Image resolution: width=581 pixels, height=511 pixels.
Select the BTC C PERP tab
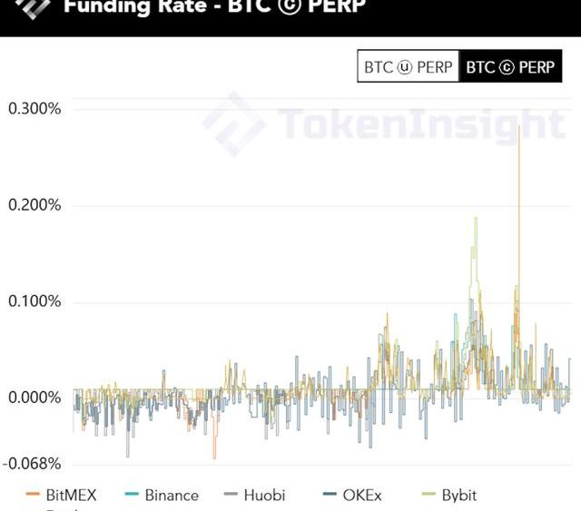510,67
